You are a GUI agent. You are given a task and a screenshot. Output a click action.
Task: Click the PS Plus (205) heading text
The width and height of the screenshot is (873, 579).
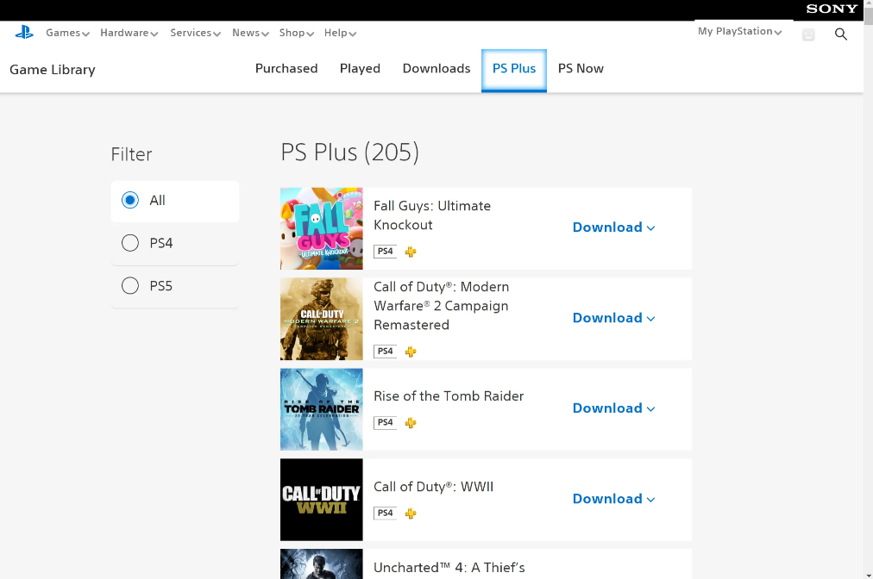click(349, 153)
